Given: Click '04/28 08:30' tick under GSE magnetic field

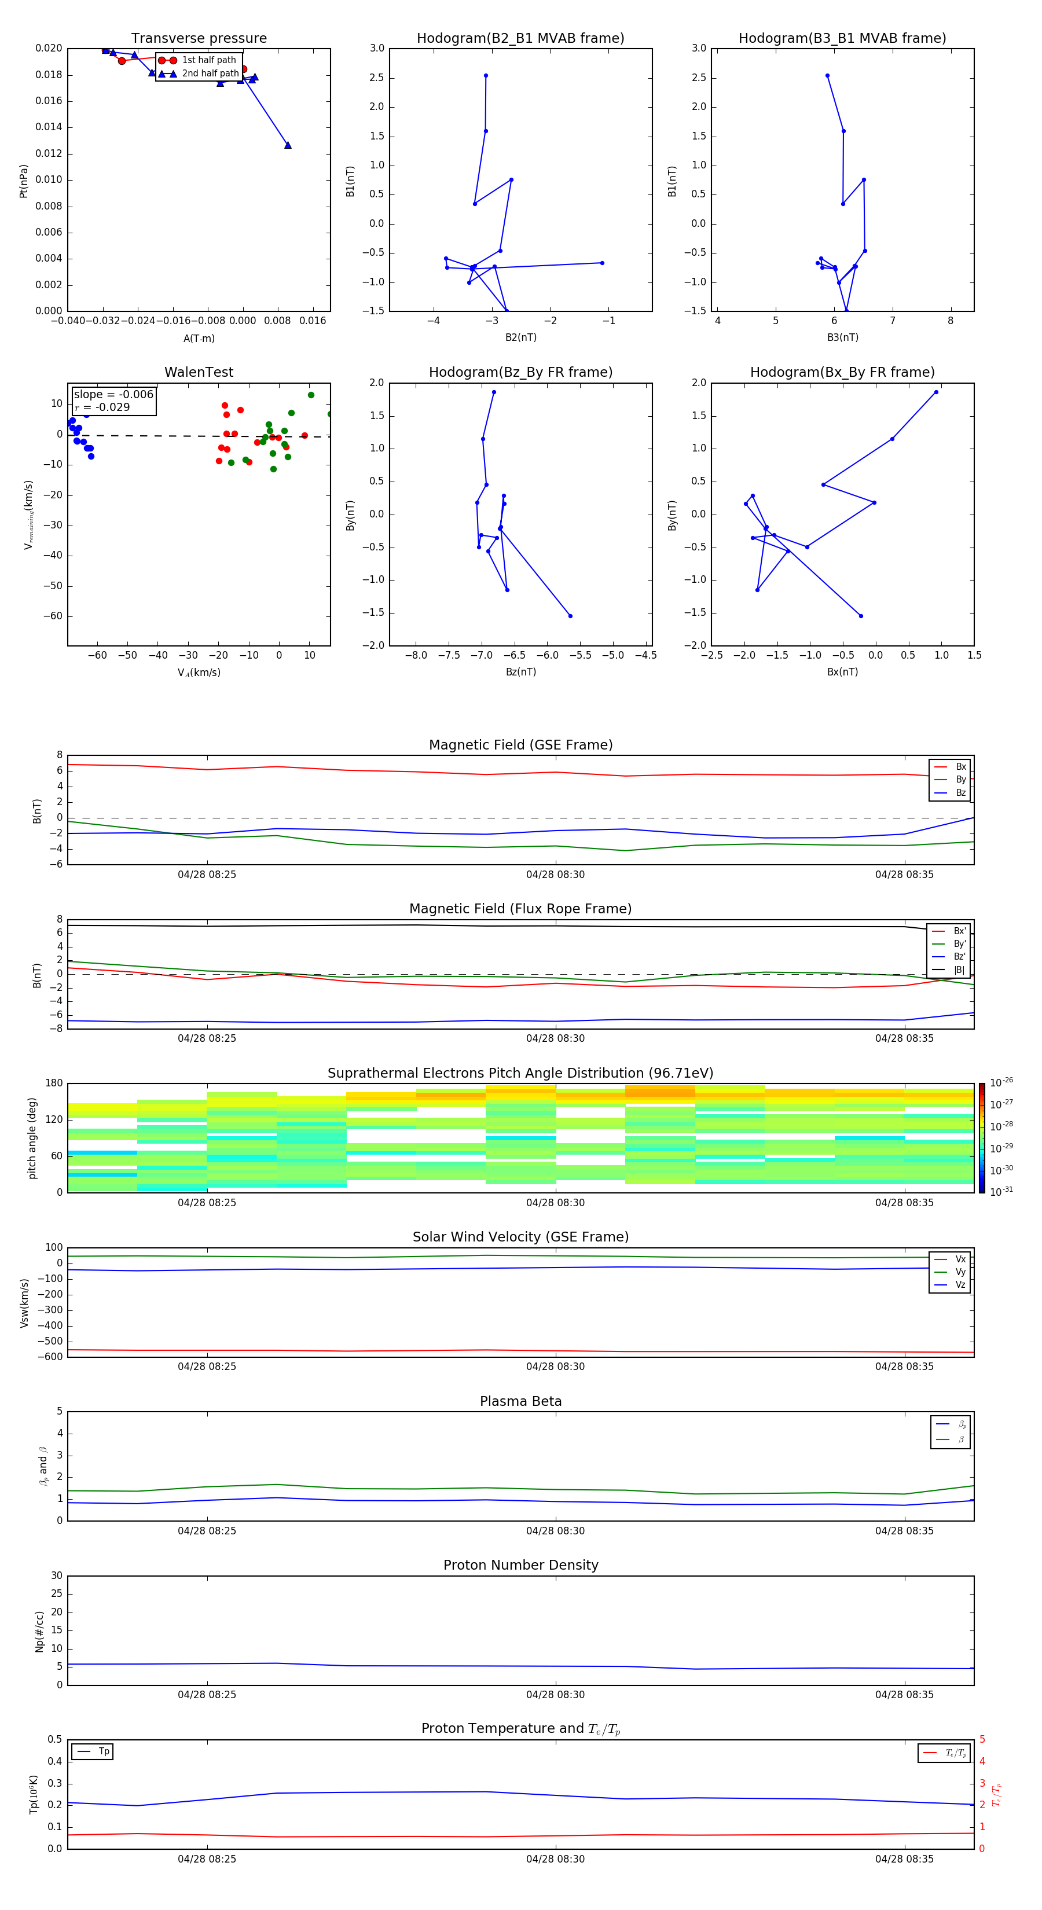Looking at the screenshot, I should [x=556, y=874].
